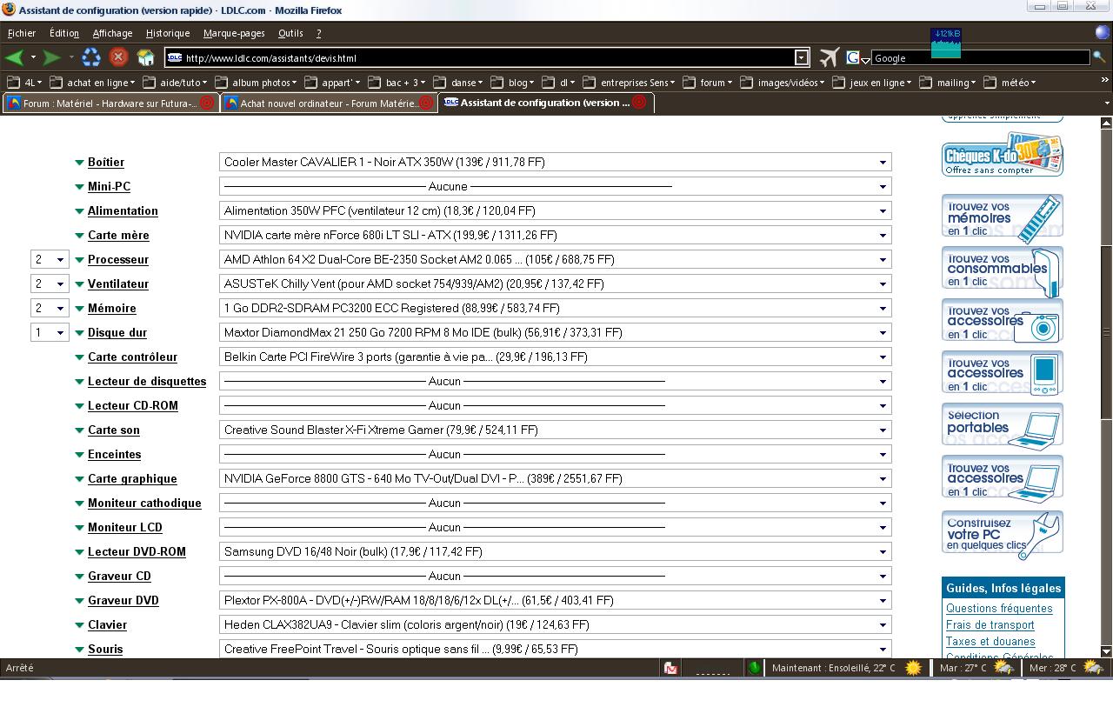Switch to the Achat nouvel ordinateur tab
Image resolution: width=1113 pixels, height=707 pixels.
pos(329,103)
